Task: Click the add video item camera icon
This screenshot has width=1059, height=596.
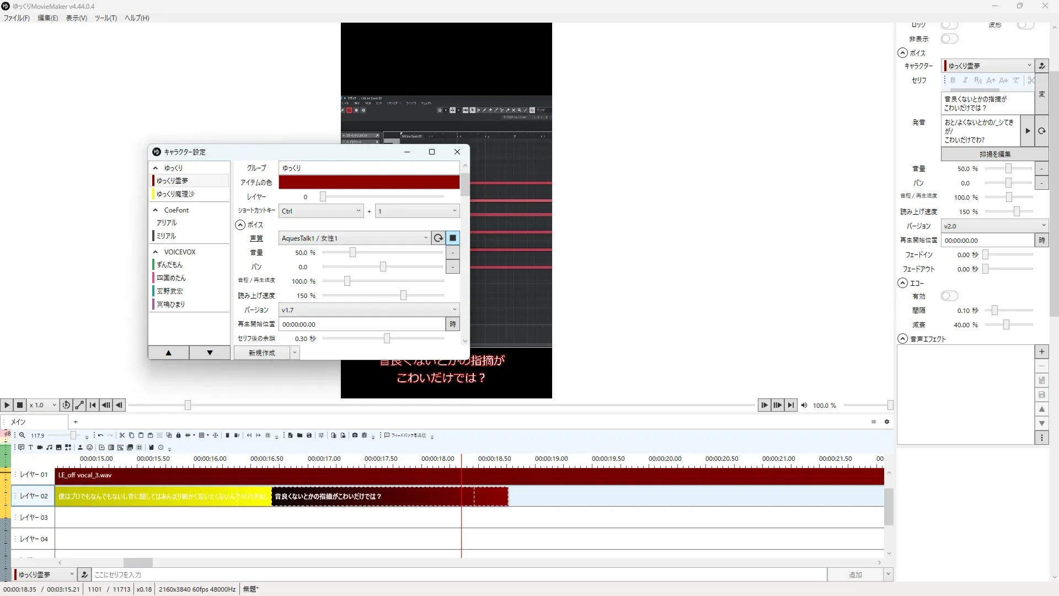Action: tap(40, 448)
